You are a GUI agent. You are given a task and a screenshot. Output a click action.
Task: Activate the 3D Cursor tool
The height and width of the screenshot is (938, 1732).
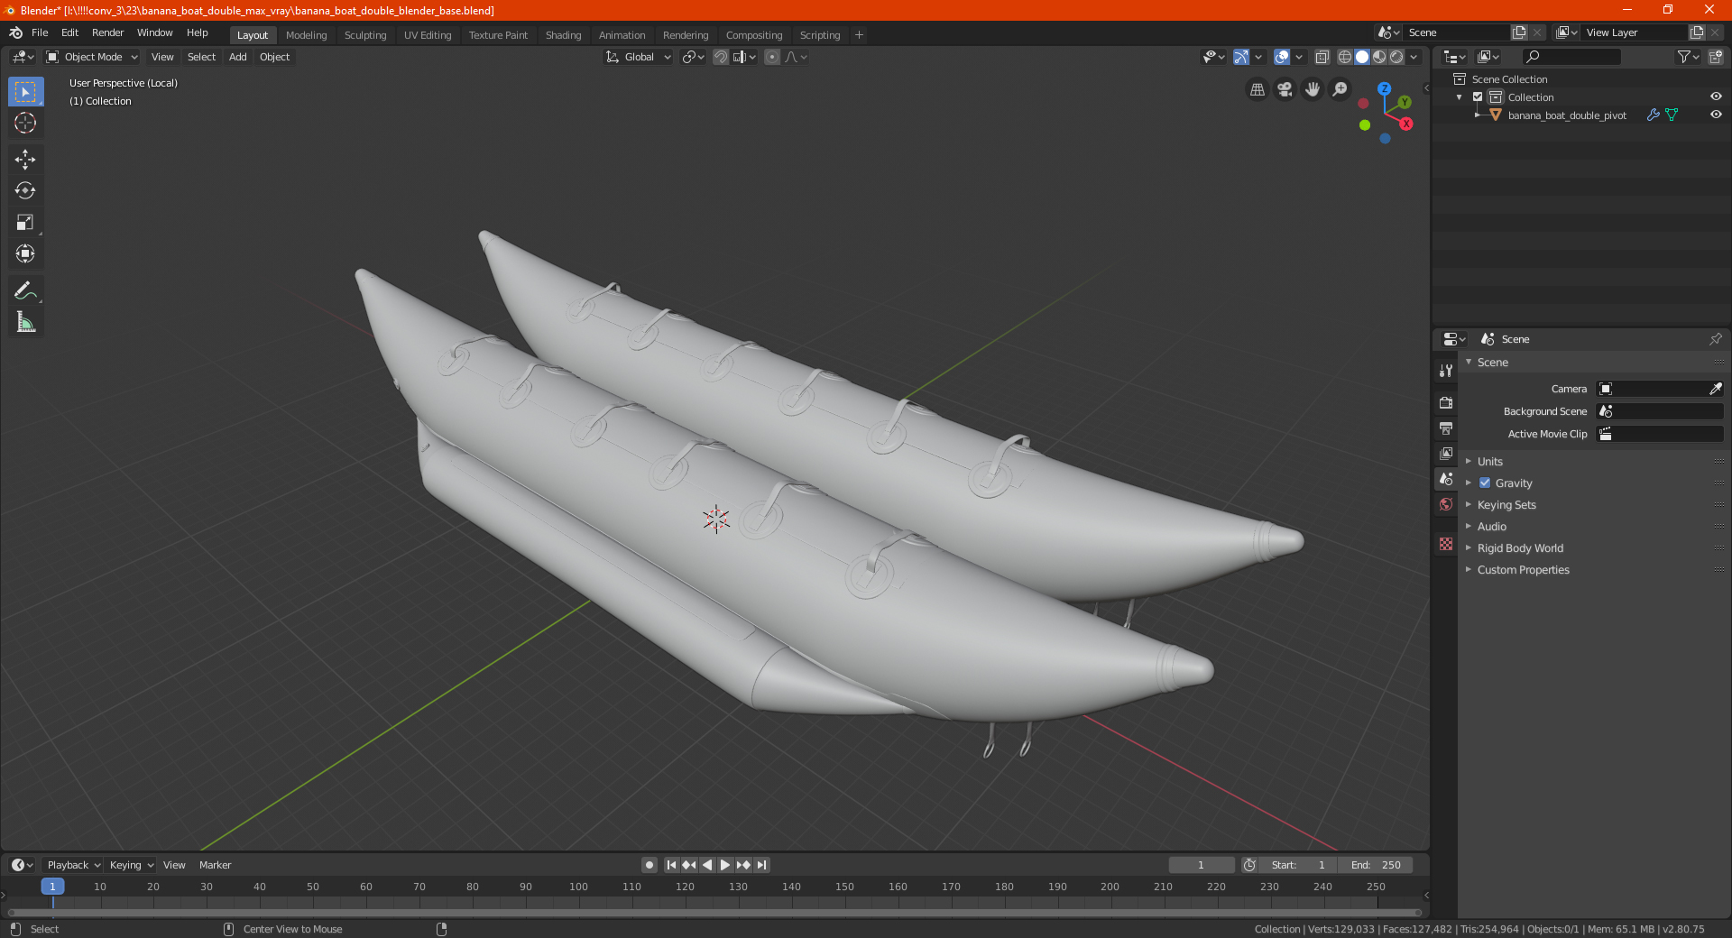25,124
